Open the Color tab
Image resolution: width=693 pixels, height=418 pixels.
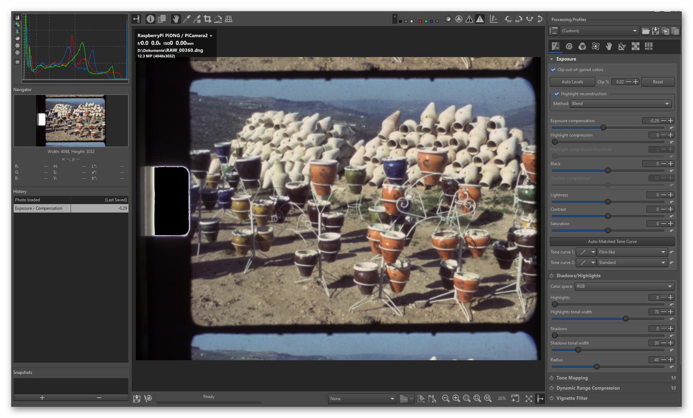[x=582, y=46]
